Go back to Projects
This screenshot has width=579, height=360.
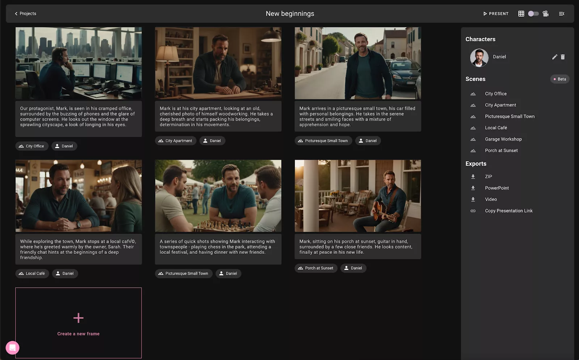tap(25, 14)
